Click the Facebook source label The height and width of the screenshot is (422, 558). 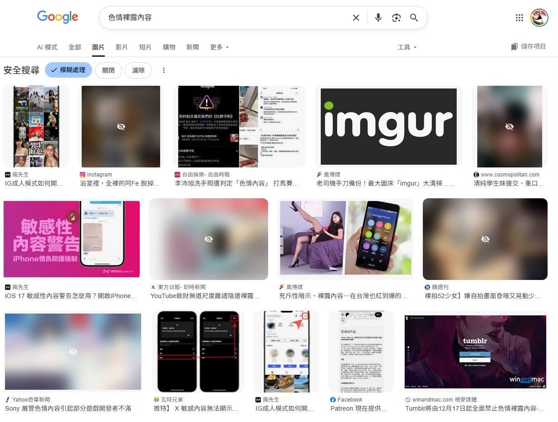(350, 400)
